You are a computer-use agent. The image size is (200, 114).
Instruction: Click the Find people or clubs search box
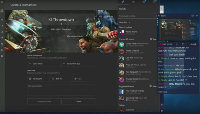click(137, 16)
